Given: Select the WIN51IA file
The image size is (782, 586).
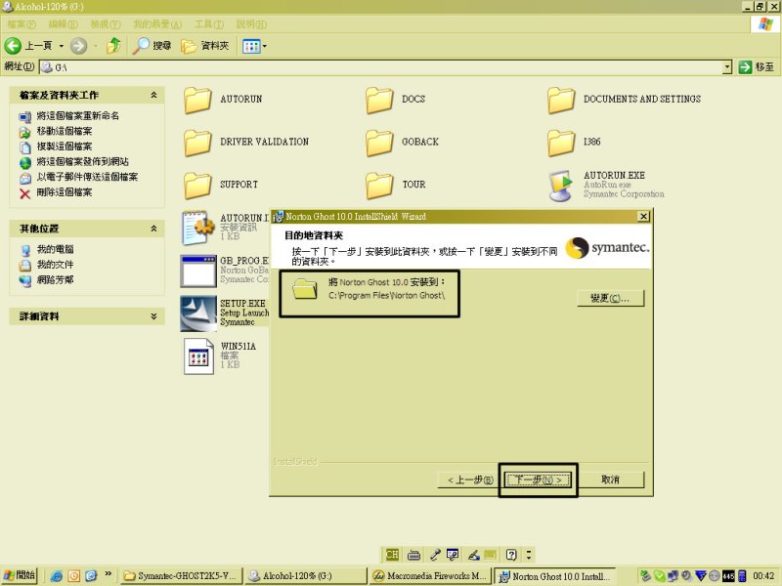Looking at the screenshot, I should pyautogui.click(x=220, y=356).
